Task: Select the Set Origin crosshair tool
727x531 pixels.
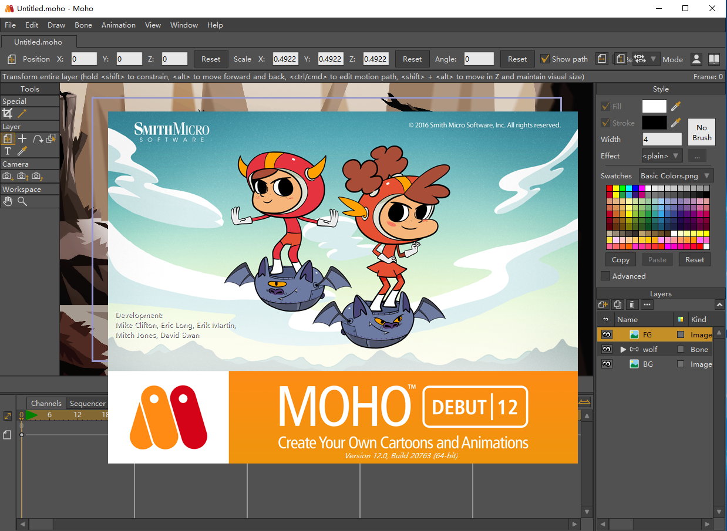Action: pos(22,139)
